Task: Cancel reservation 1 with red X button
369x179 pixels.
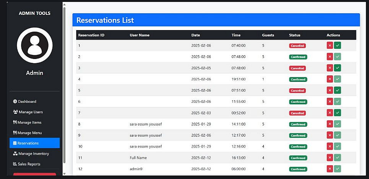Action: (330, 45)
